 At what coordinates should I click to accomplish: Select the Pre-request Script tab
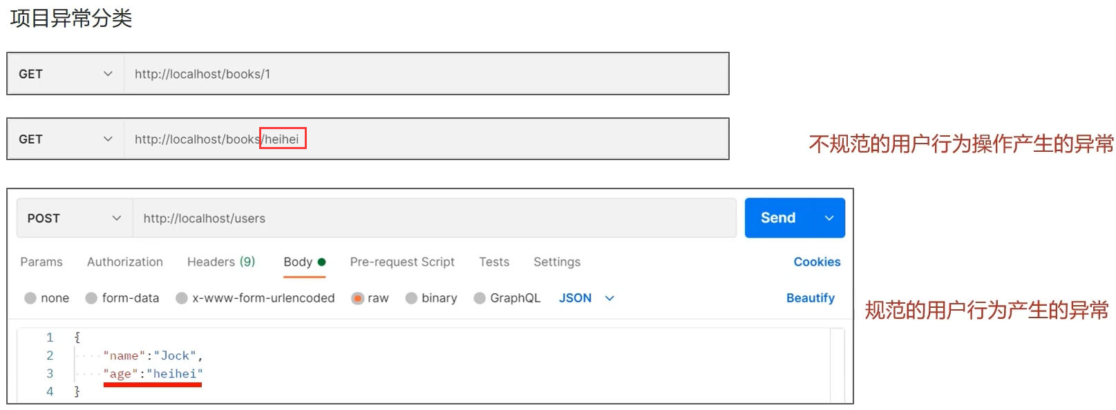tap(402, 262)
